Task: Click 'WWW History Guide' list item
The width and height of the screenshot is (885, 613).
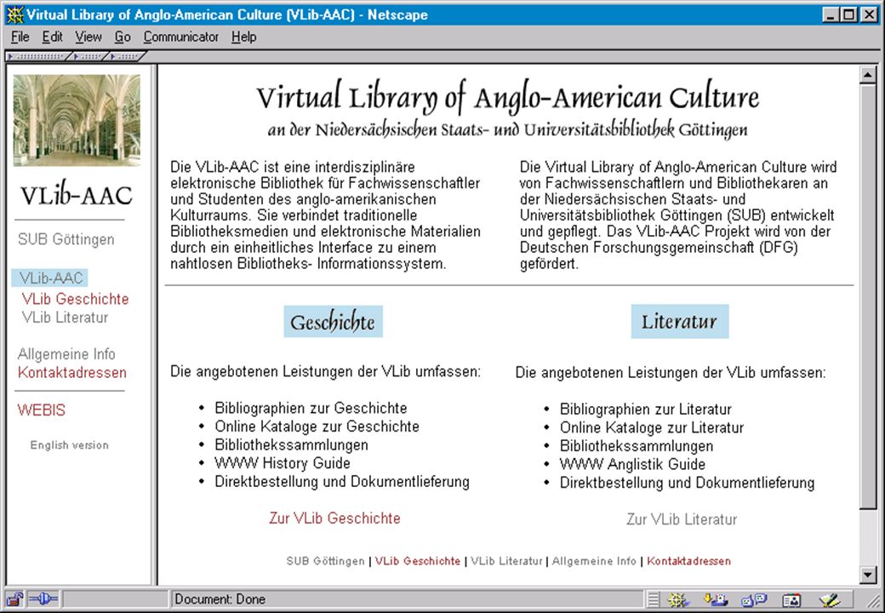Action: 283,463
